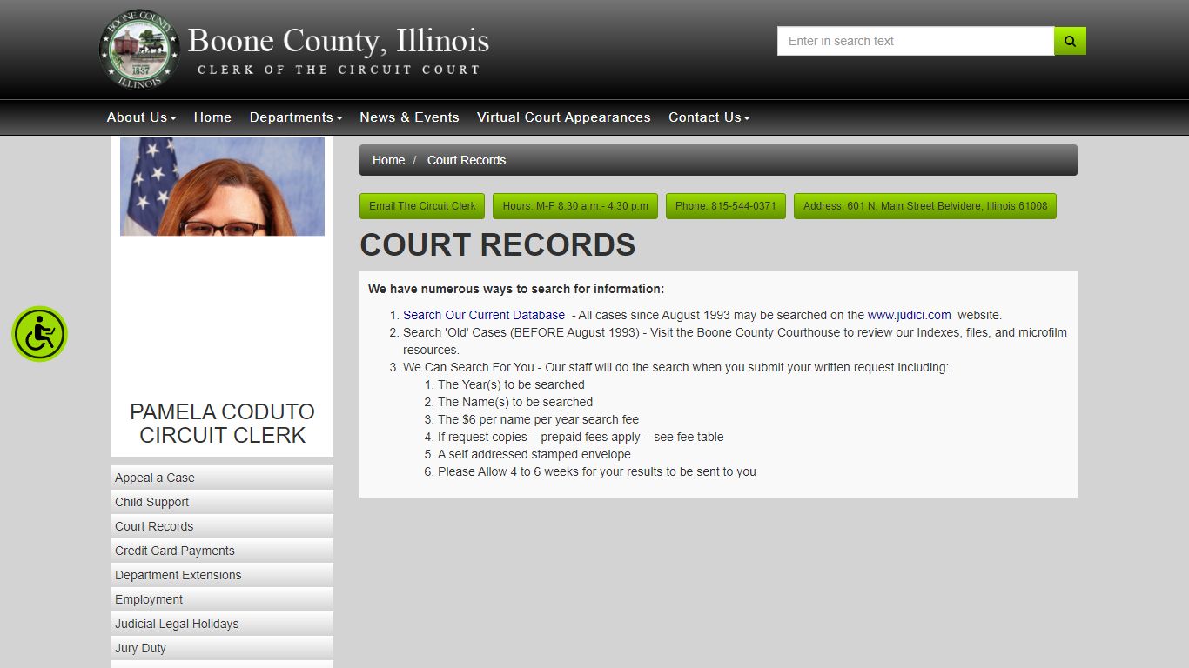Click 'CLERK OF THE CIRCUIT COURT' subtitle
1189x668 pixels.
[339, 70]
